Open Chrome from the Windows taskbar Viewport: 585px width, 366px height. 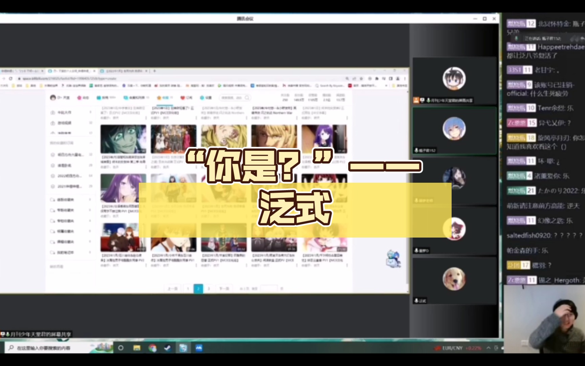coord(152,348)
